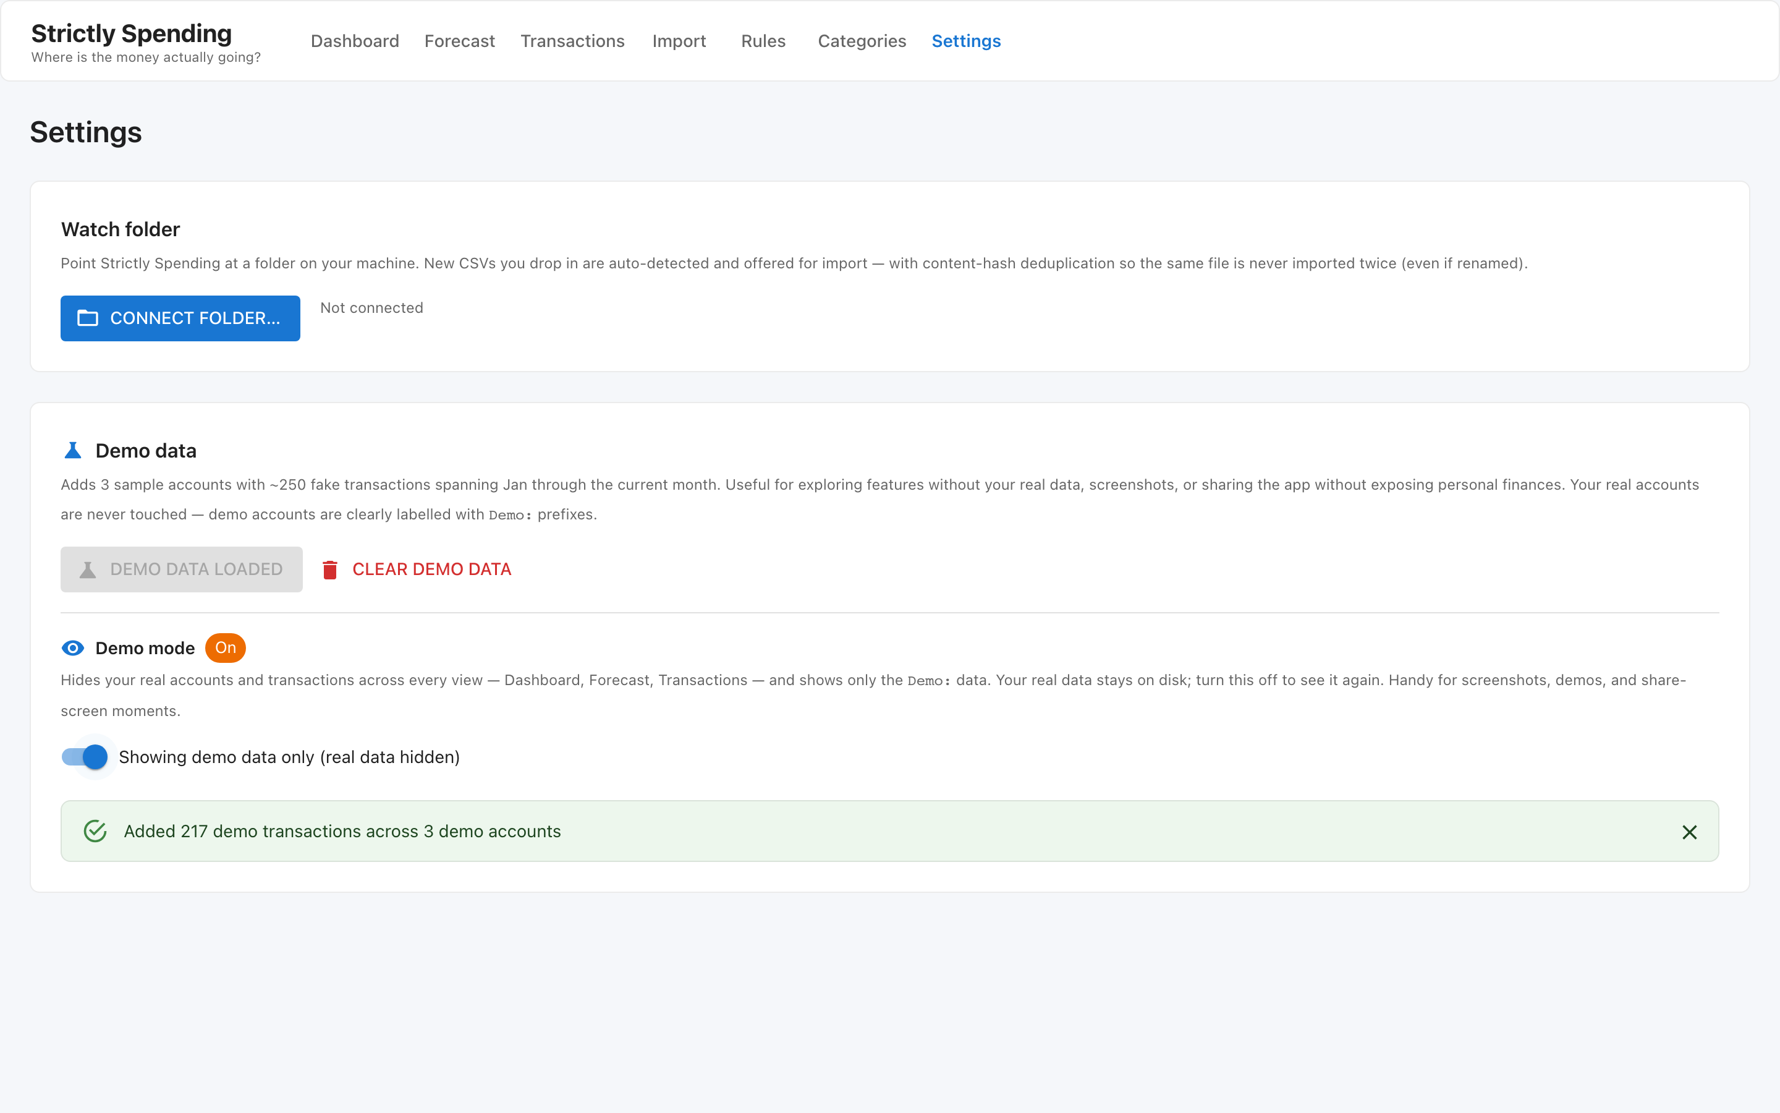
Task: Toggle the demo mode switch off
Action: coord(85,757)
